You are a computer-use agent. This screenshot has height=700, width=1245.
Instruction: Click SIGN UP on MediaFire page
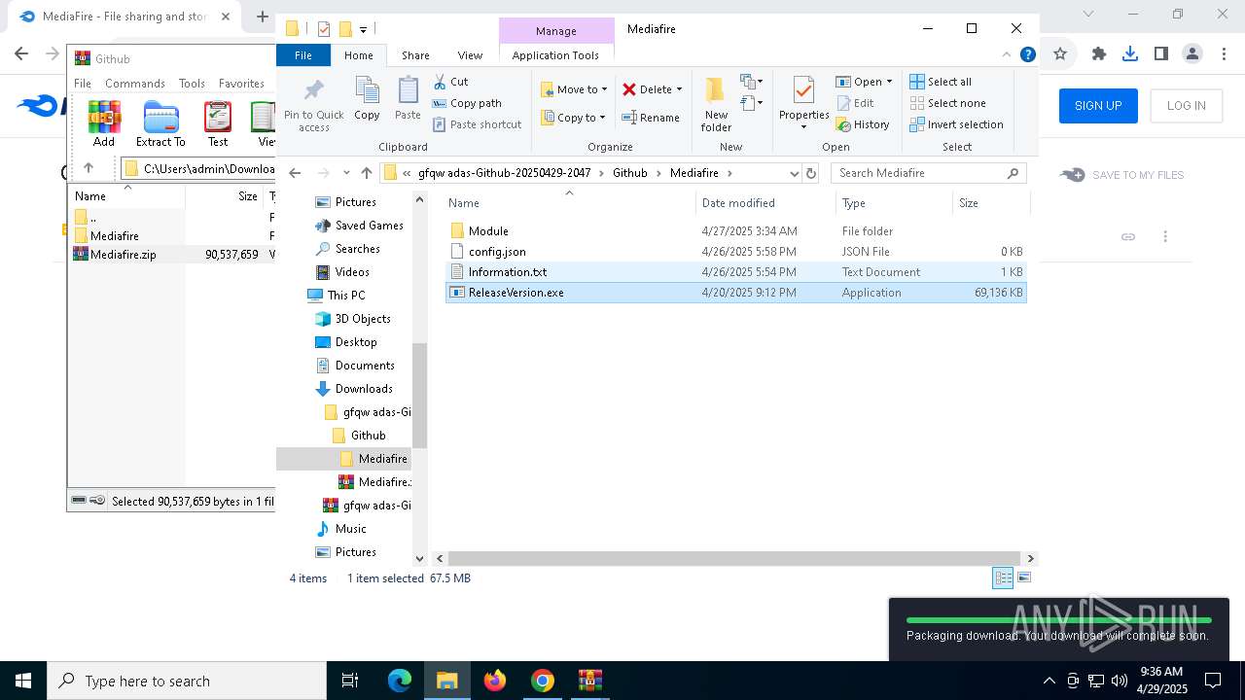1098,106
